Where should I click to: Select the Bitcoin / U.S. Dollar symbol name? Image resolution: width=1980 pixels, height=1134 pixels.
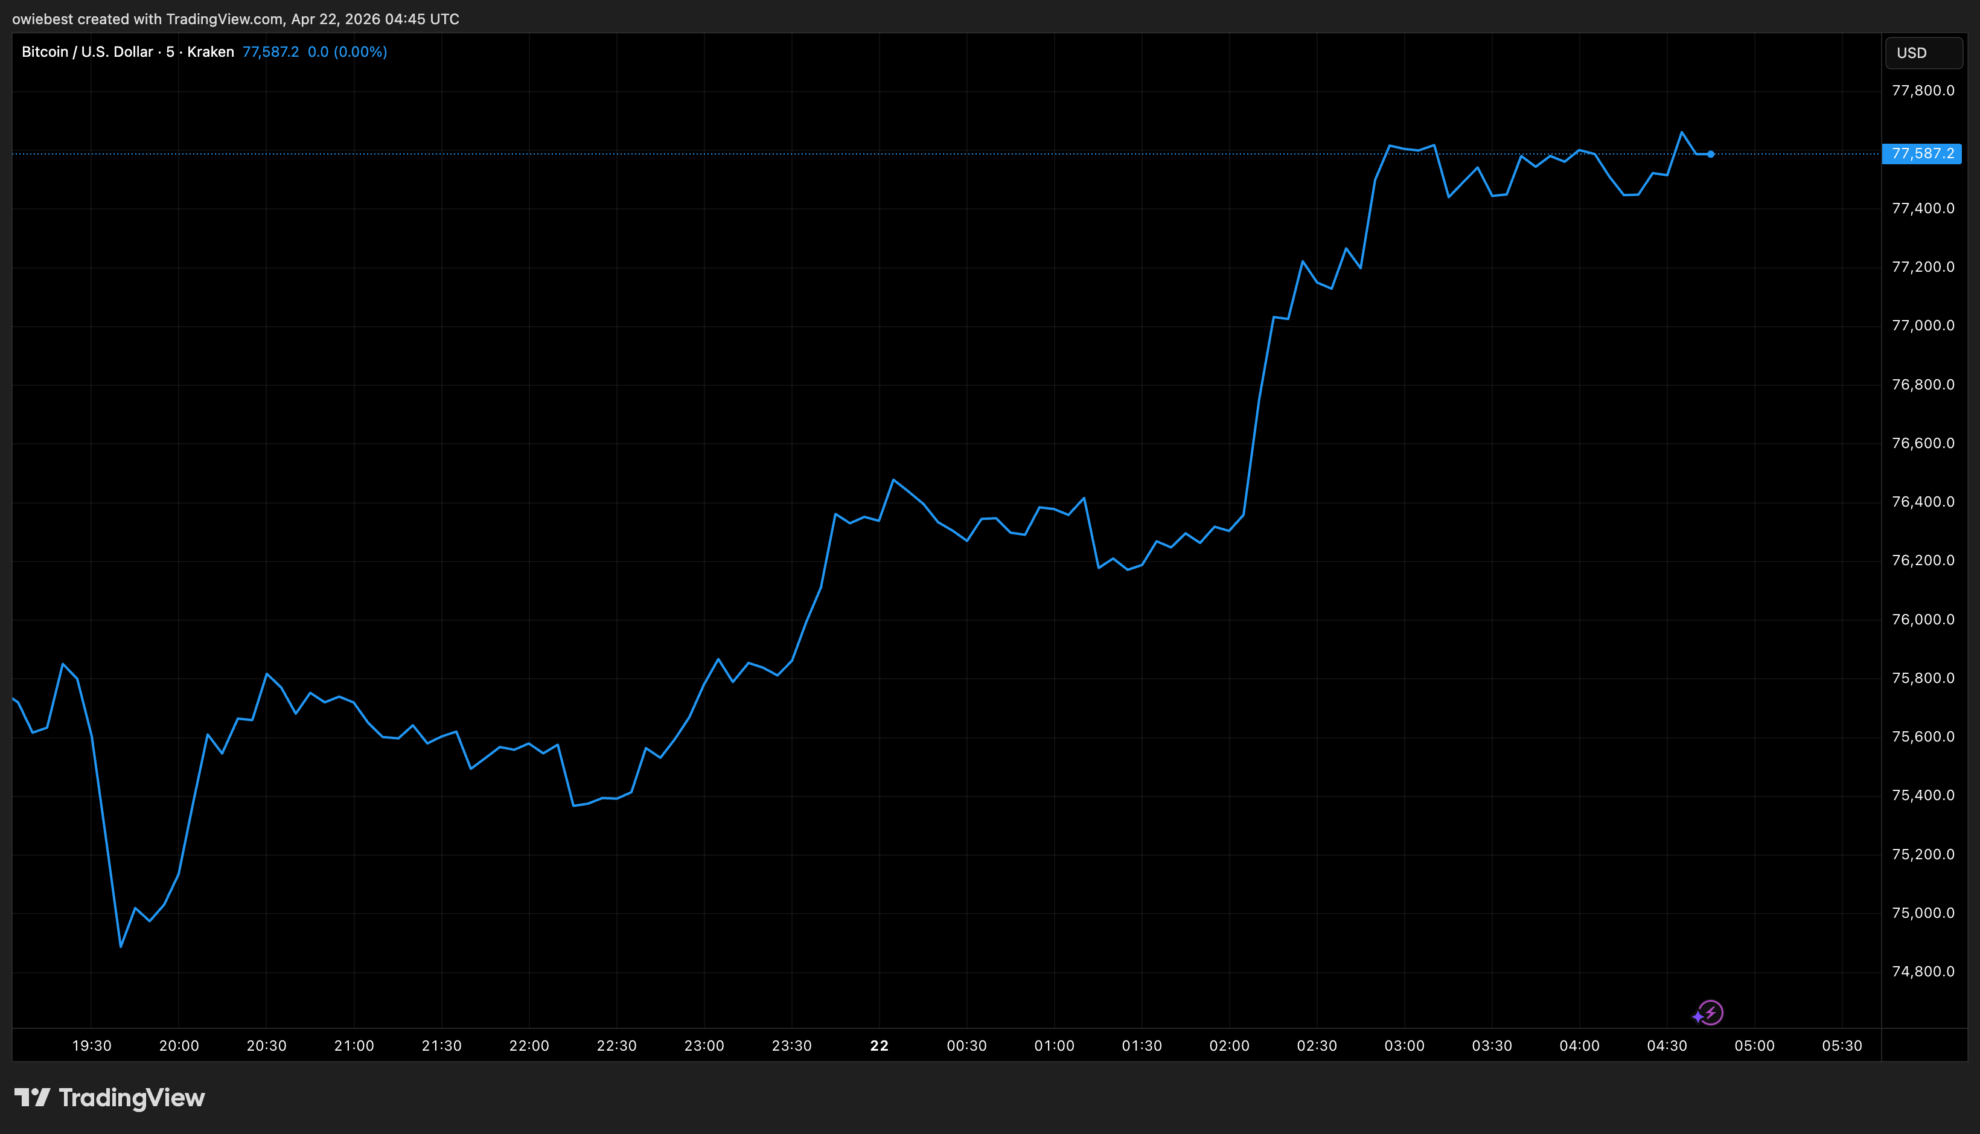[86, 51]
